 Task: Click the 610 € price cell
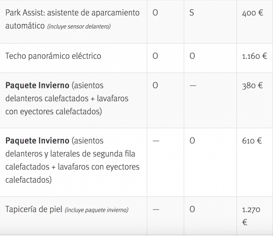[x=252, y=141]
